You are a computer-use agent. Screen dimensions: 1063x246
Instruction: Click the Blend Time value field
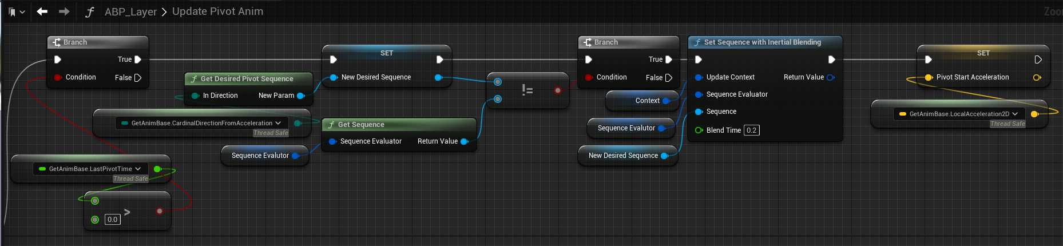coord(751,130)
